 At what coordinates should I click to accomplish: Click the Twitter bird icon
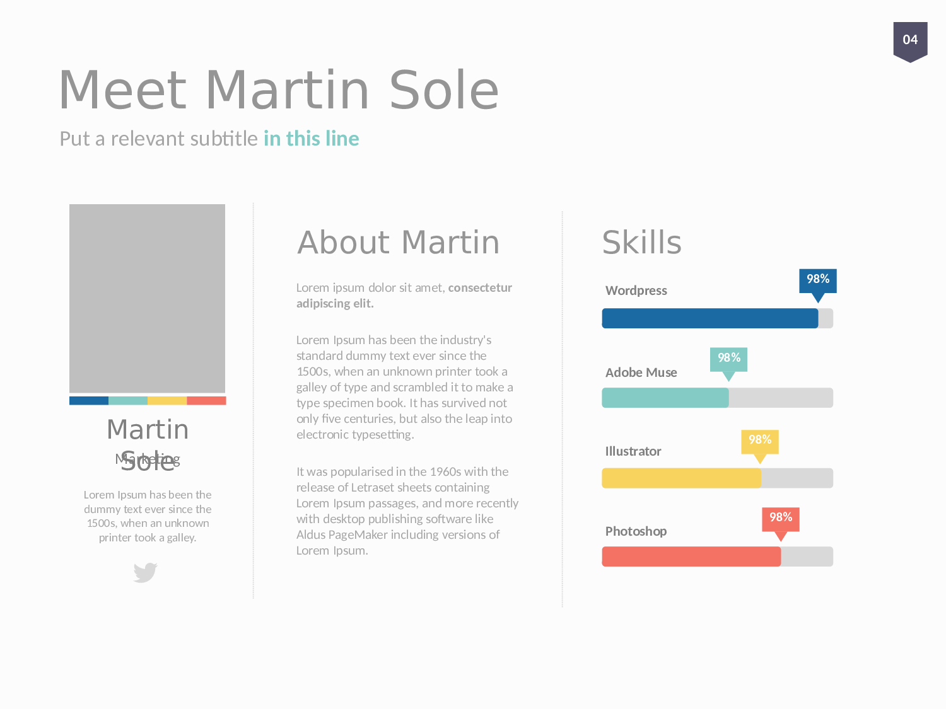click(x=145, y=572)
